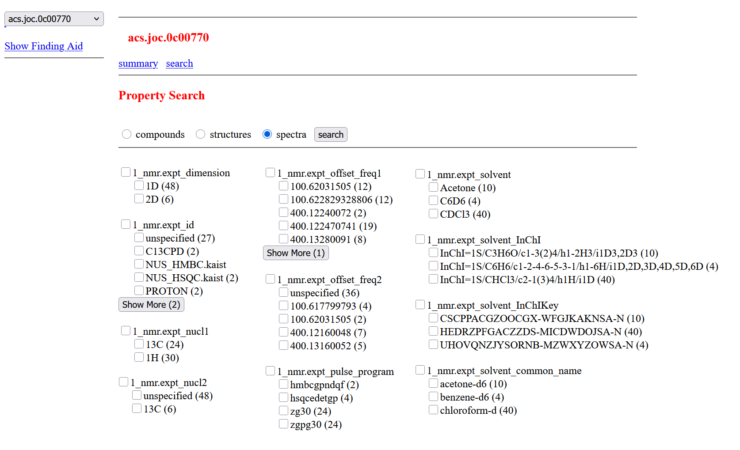
Task: Check the 100.622829328806 (12) checkbox
Action: click(x=283, y=199)
